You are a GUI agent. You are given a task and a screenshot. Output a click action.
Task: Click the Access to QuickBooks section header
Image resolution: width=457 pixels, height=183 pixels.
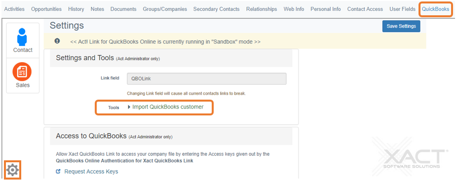tap(171, 136)
